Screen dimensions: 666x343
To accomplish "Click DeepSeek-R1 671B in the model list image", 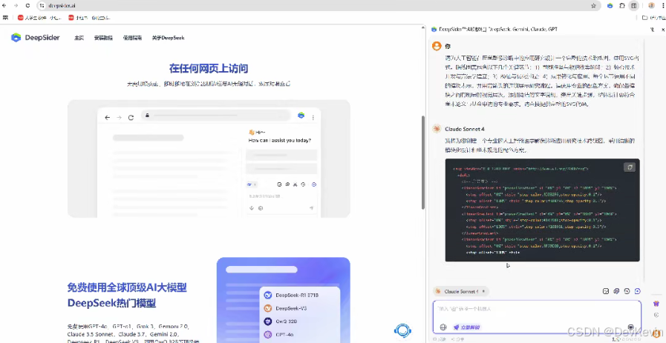I will tap(291, 295).
